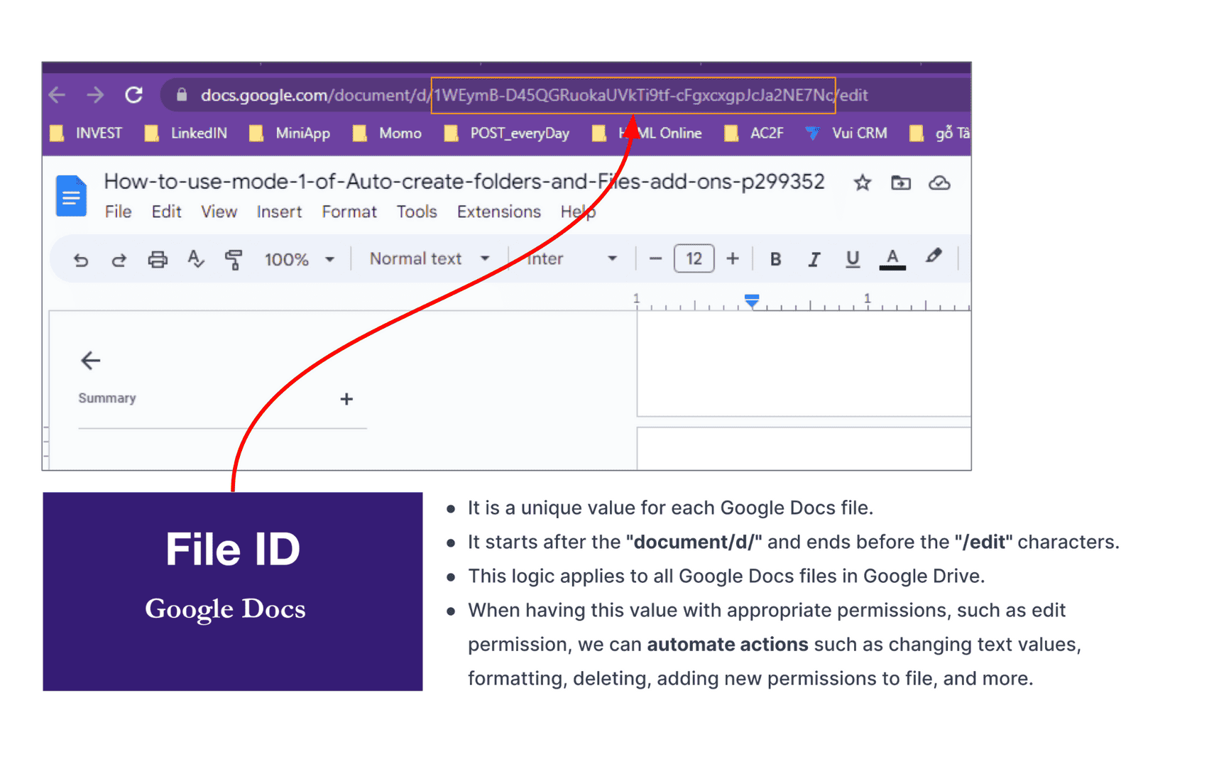Redo the last action
The image size is (1214, 759).
(x=119, y=258)
